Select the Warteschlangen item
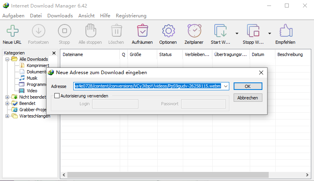The height and width of the screenshot is (181, 314). coord(35,116)
